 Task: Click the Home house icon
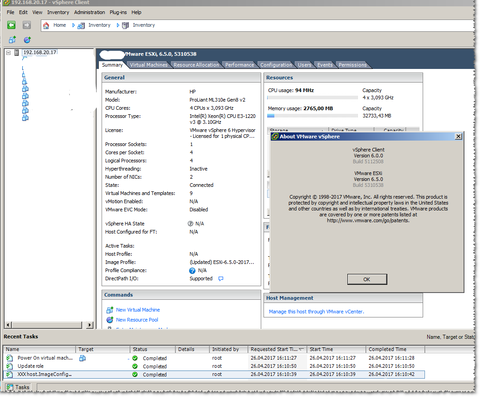[46, 25]
